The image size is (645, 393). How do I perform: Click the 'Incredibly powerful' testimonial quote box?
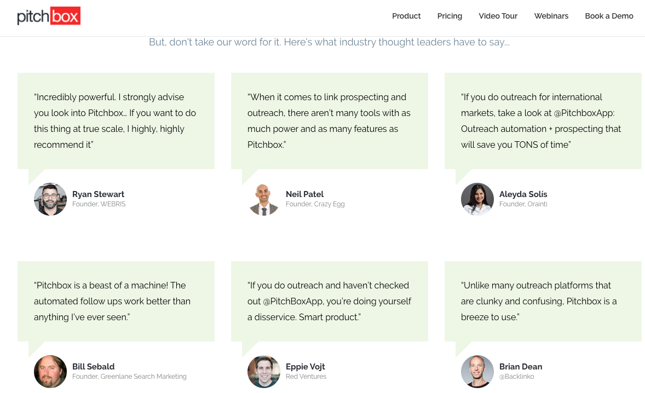coord(116,121)
